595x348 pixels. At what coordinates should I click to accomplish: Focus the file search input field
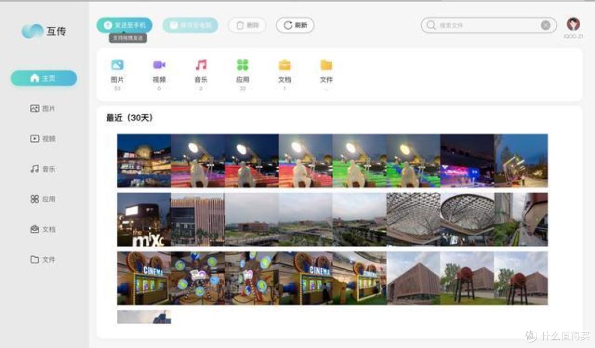pyautogui.click(x=489, y=25)
